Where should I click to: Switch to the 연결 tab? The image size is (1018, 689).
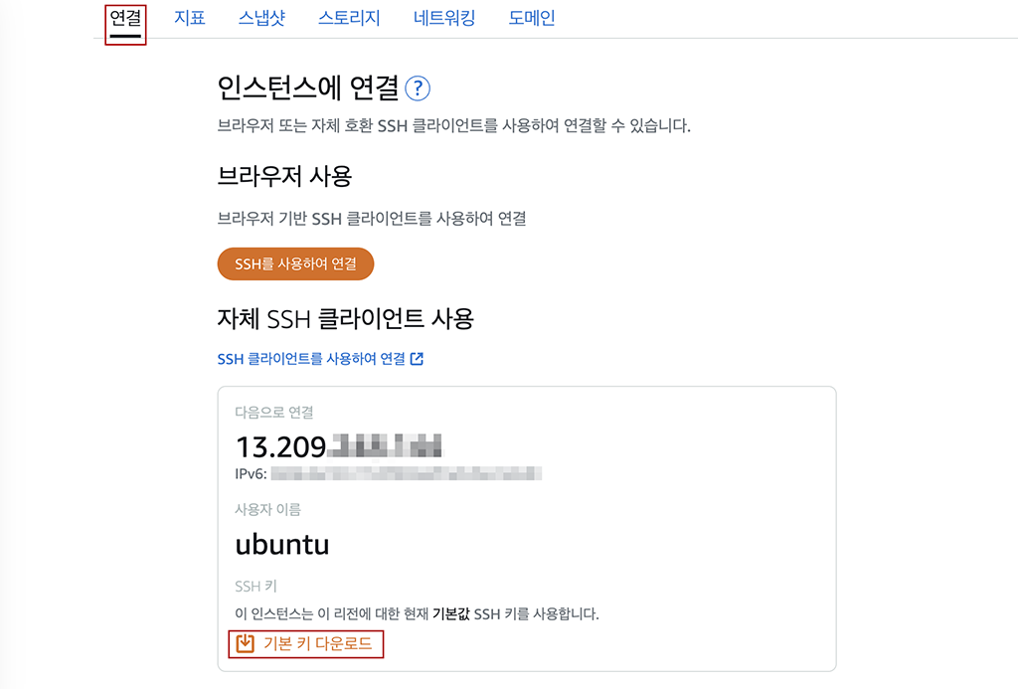click(125, 18)
